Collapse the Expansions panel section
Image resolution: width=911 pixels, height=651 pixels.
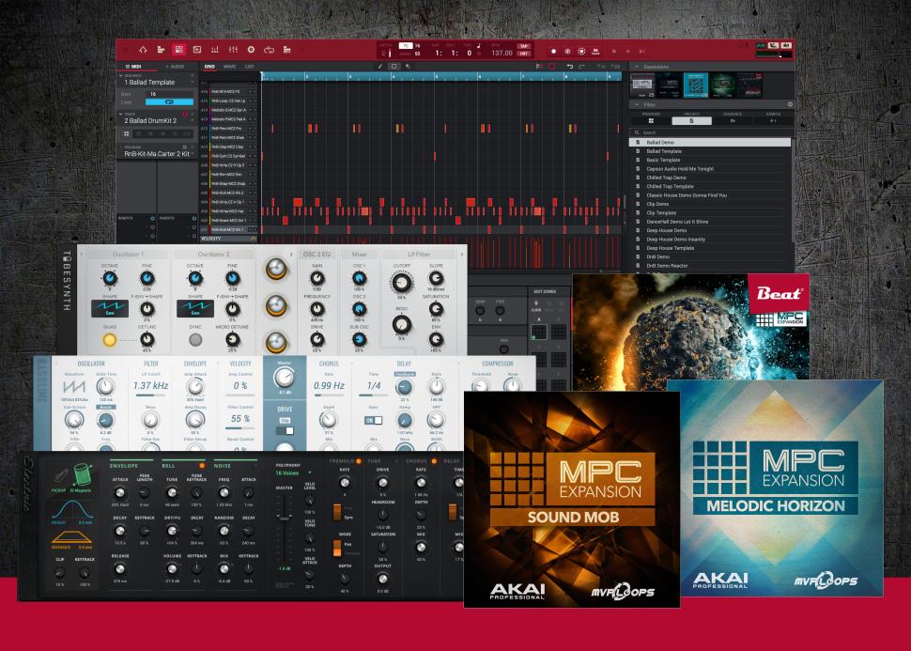[637, 67]
